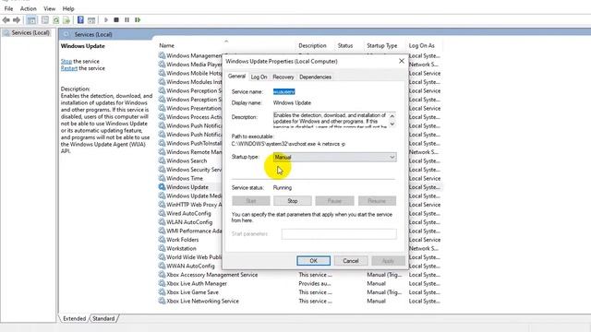Click the Windows Media Player service name
The image size is (591, 332).
[194, 65]
